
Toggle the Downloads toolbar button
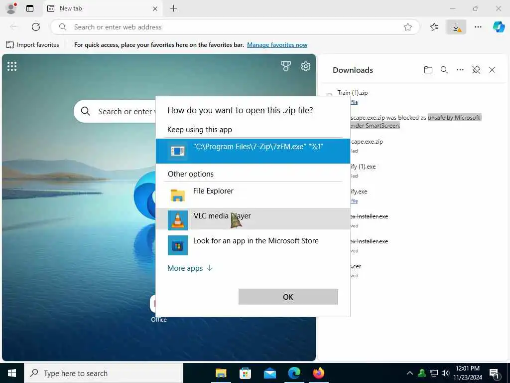pyautogui.click(x=456, y=27)
